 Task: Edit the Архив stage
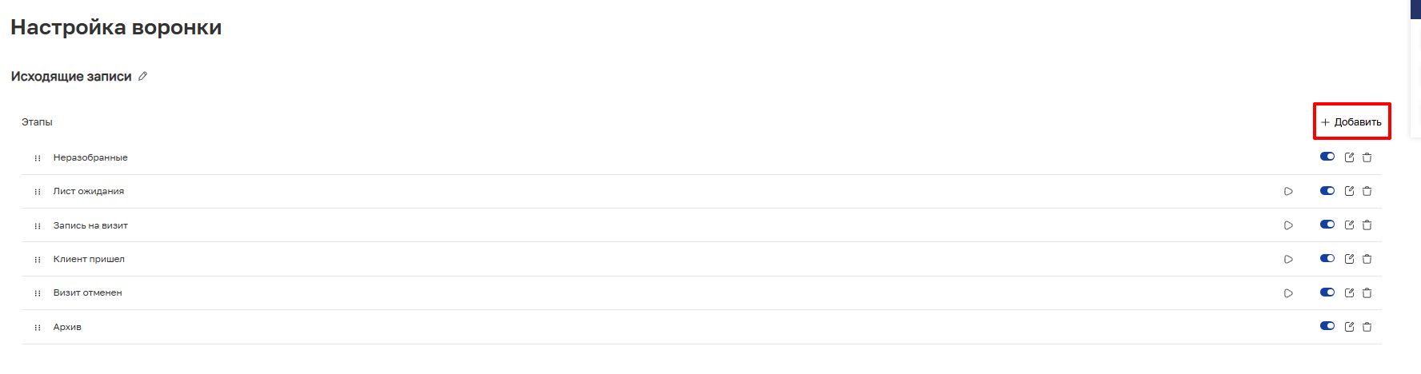pyautogui.click(x=1349, y=327)
